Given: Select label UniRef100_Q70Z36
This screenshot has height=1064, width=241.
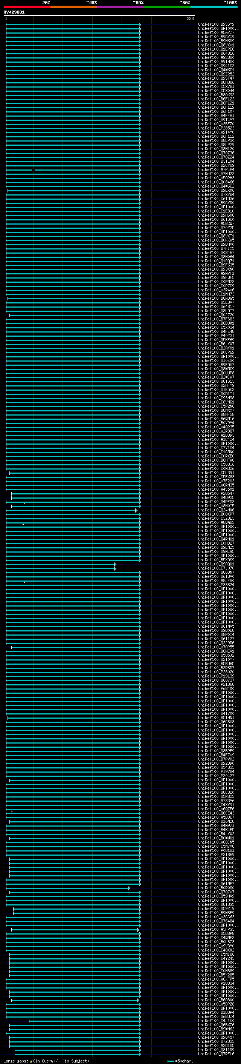Looking at the screenshot, I should click(216, 153).
